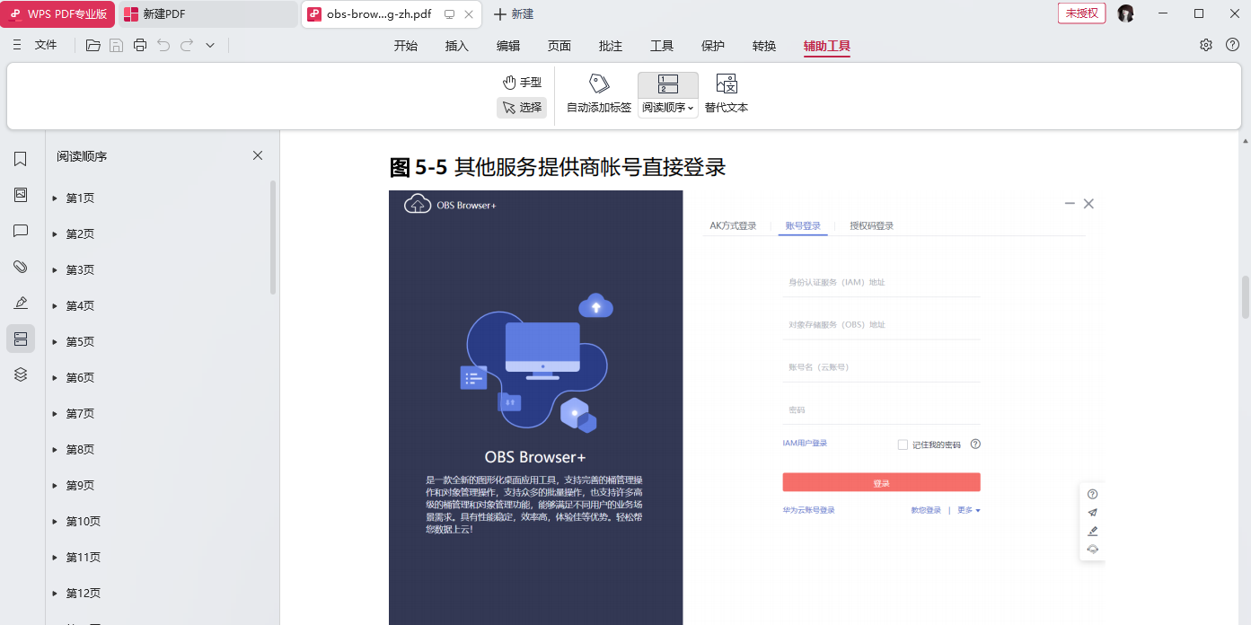
Task: Open the bookmarks sidebar panel
Action: tap(21, 159)
